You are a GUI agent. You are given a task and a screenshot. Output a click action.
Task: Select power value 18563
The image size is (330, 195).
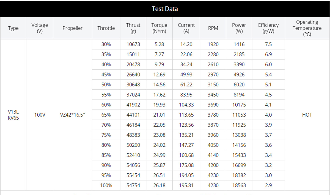point(239,185)
